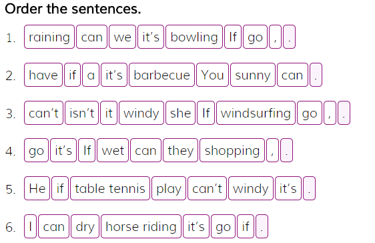Viewport: 375px width, 243px height.
Task: Select the word 'raining' in sentence 1
Action: (x=49, y=37)
